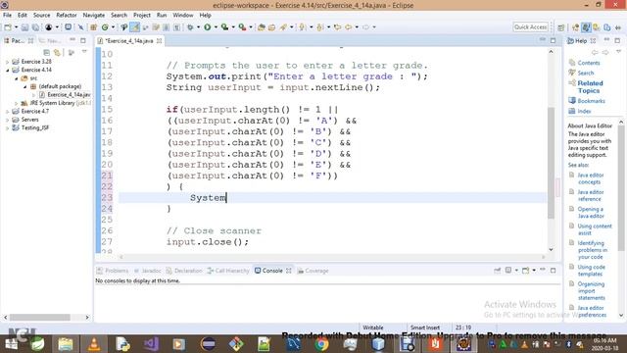627x353 pixels.
Task: Click the green Run button in toolbar
Action: point(207,27)
